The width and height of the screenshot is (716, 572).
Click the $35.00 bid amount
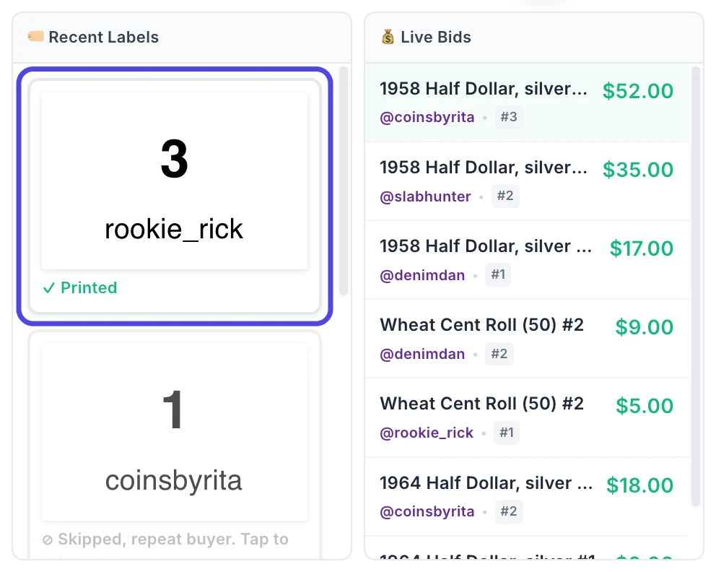pyautogui.click(x=638, y=170)
